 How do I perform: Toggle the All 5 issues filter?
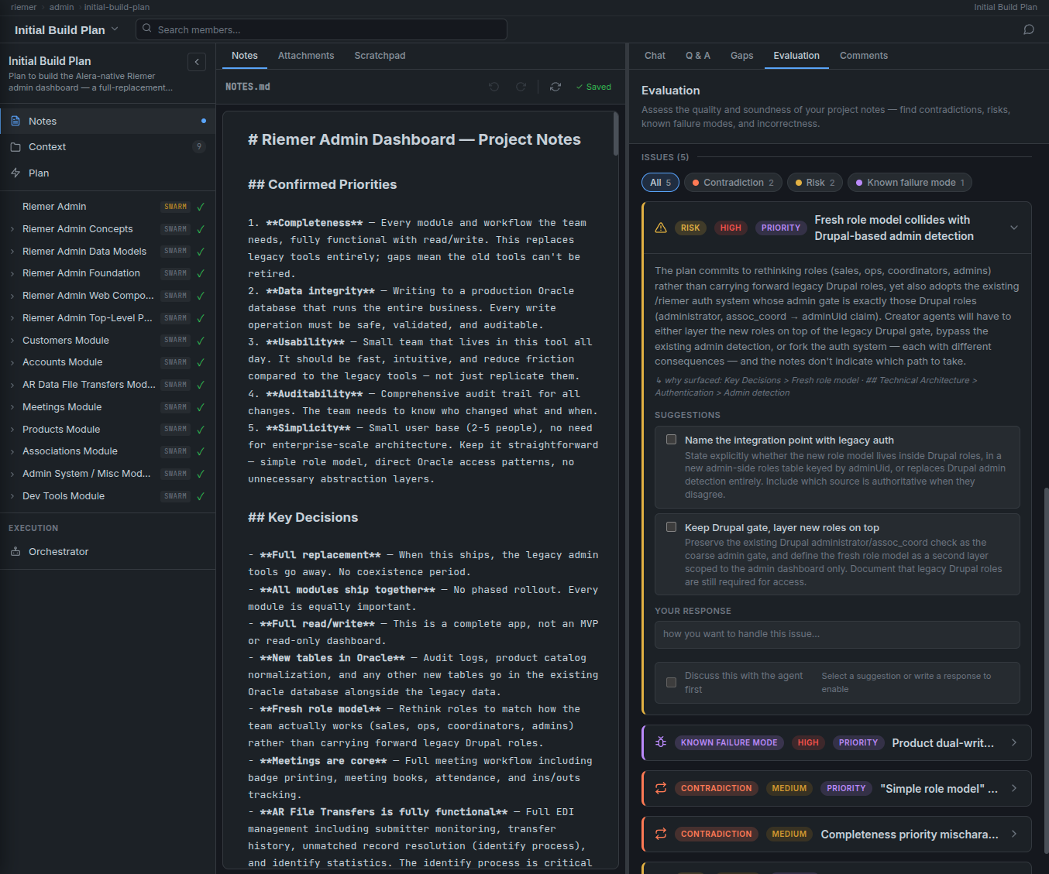(x=660, y=183)
